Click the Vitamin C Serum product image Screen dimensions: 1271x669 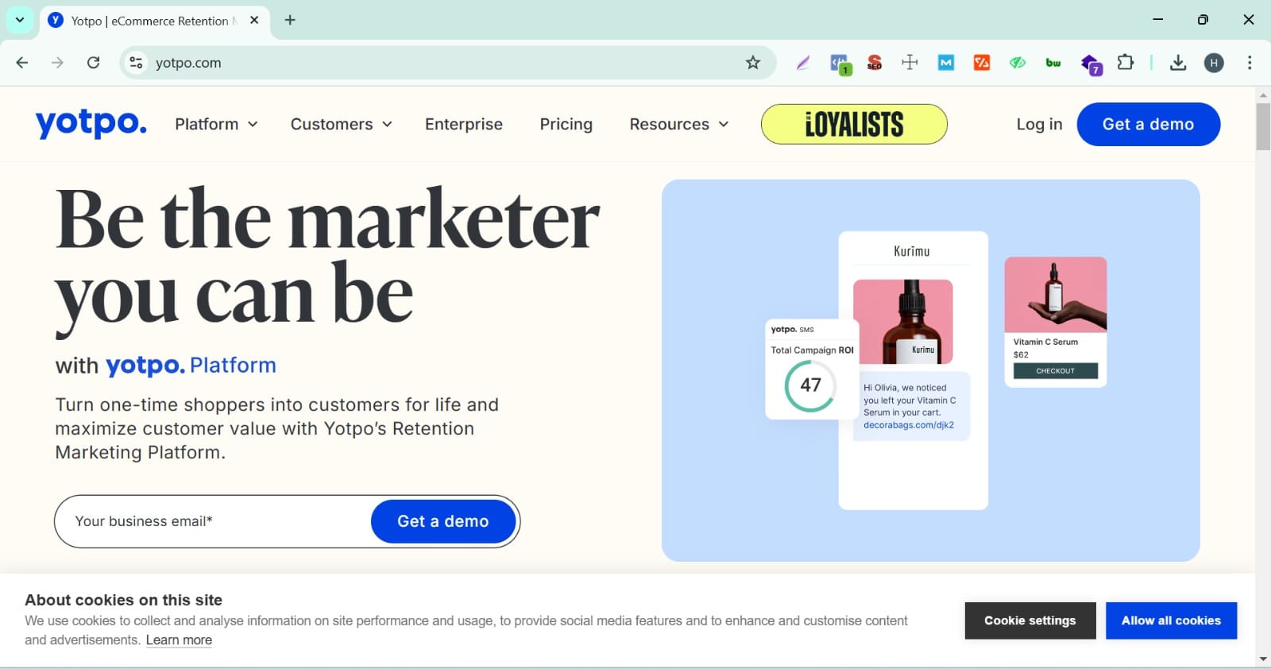click(1055, 294)
